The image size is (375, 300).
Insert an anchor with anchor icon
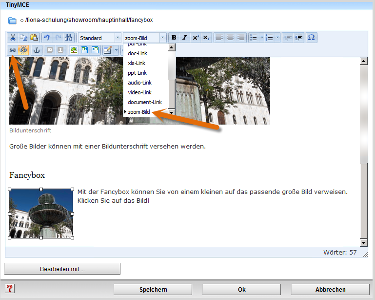tap(36, 50)
